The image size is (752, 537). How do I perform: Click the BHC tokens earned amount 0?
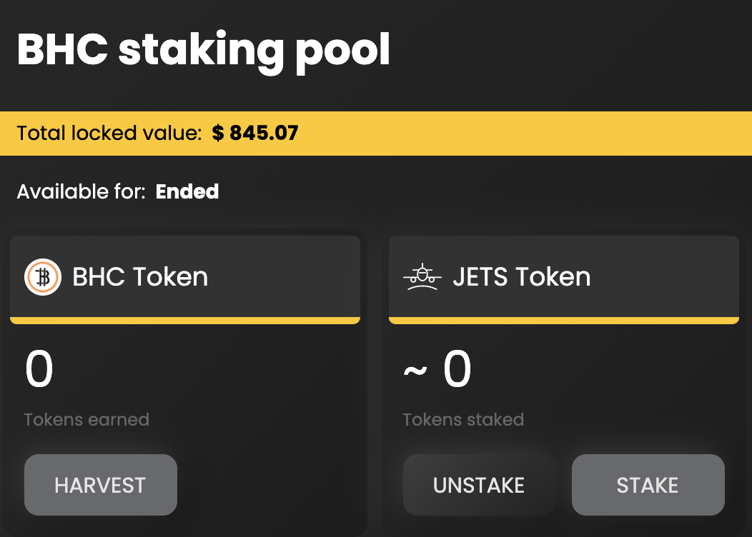[x=39, y=370]
